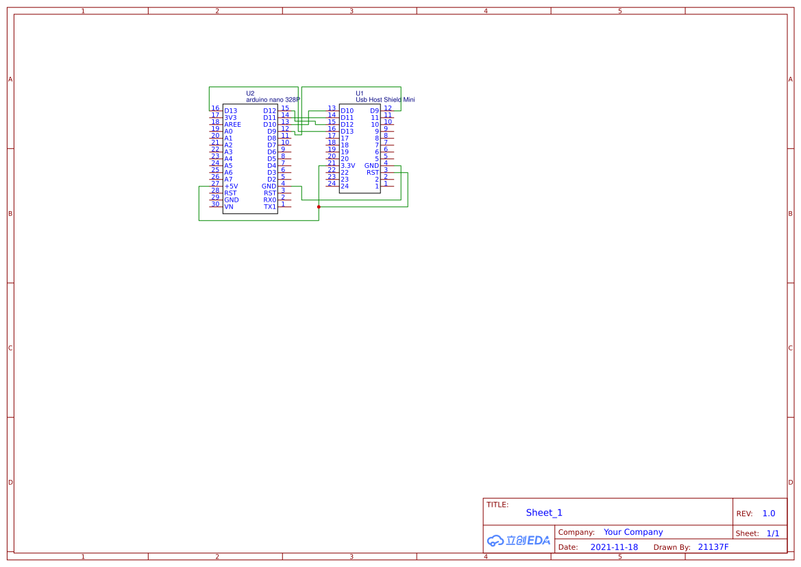Select the A4 pin label on arduino

coord(228,159)
